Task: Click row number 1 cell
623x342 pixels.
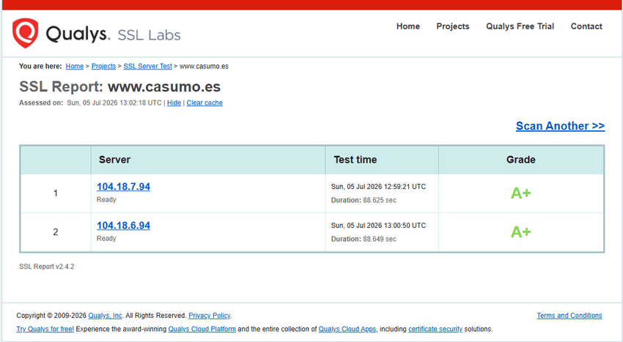Action: click(56, 193)
